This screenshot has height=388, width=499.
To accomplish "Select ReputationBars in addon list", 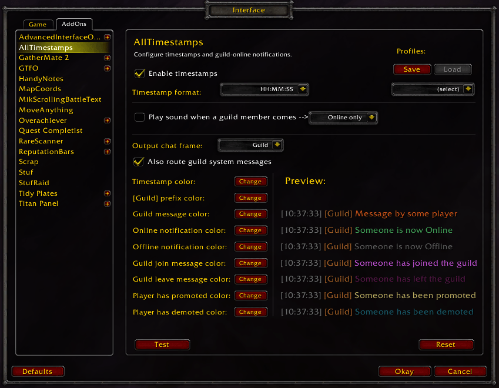I will click(x=46, y=152).
